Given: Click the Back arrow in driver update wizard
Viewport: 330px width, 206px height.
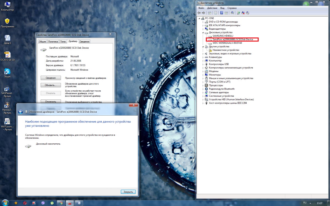Looking at the screenshot, I should [20, 112].
